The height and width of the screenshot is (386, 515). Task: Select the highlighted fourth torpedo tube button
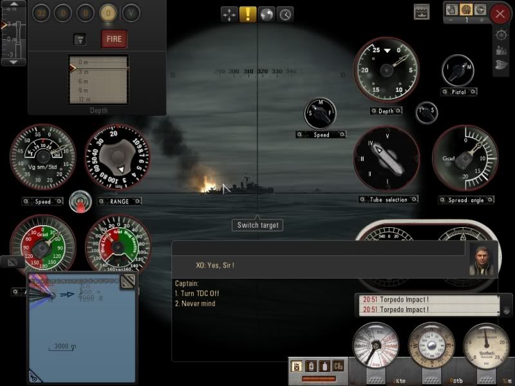click(x=108, y=13)
